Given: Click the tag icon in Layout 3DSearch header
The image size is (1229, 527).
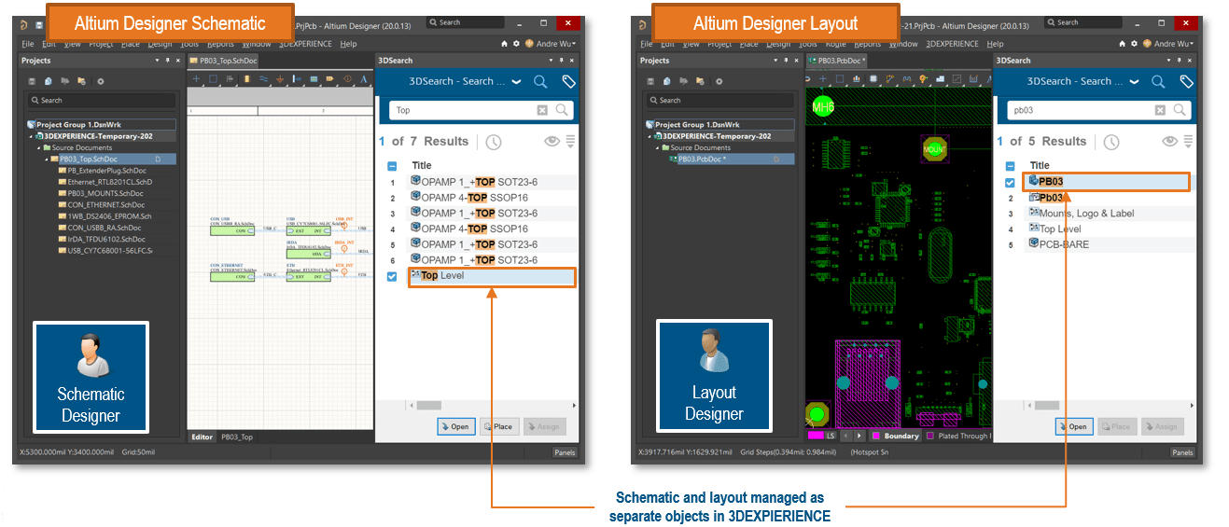Looking at the screenshot, I should (1186, 82).
